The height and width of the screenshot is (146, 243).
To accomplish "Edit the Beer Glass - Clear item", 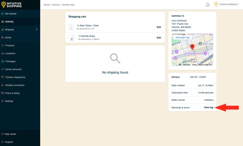I will [x=159, y=27].
